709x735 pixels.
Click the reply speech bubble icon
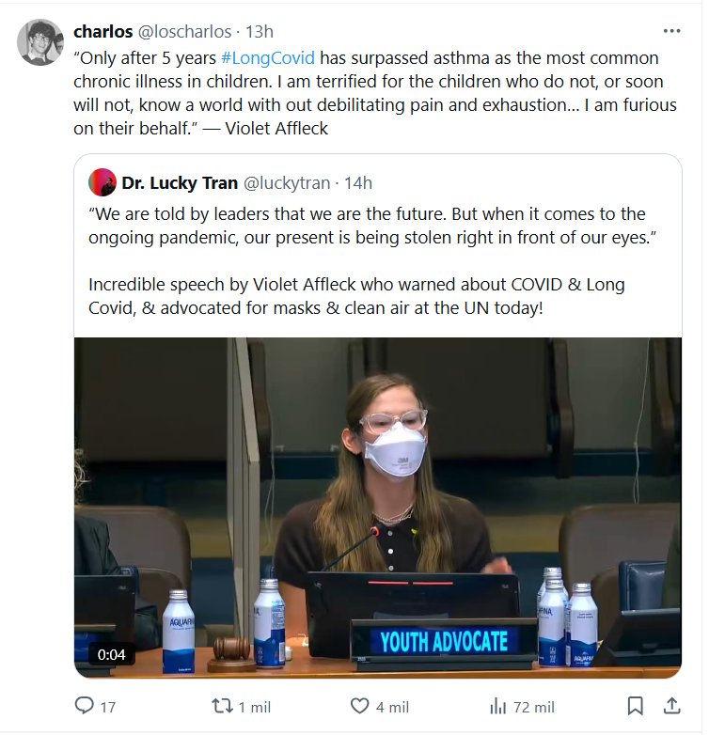[85, 706]
